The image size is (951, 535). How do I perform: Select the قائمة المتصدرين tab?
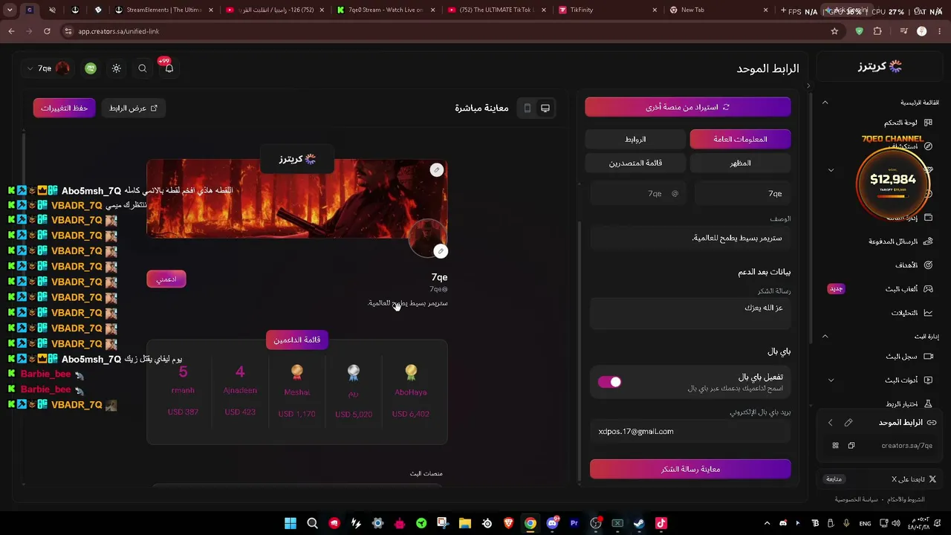[x=635, y=163]
